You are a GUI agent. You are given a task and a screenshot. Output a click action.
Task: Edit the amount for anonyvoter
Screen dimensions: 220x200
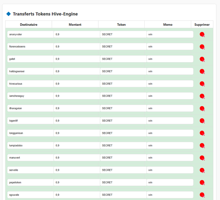tap(77, 34)
